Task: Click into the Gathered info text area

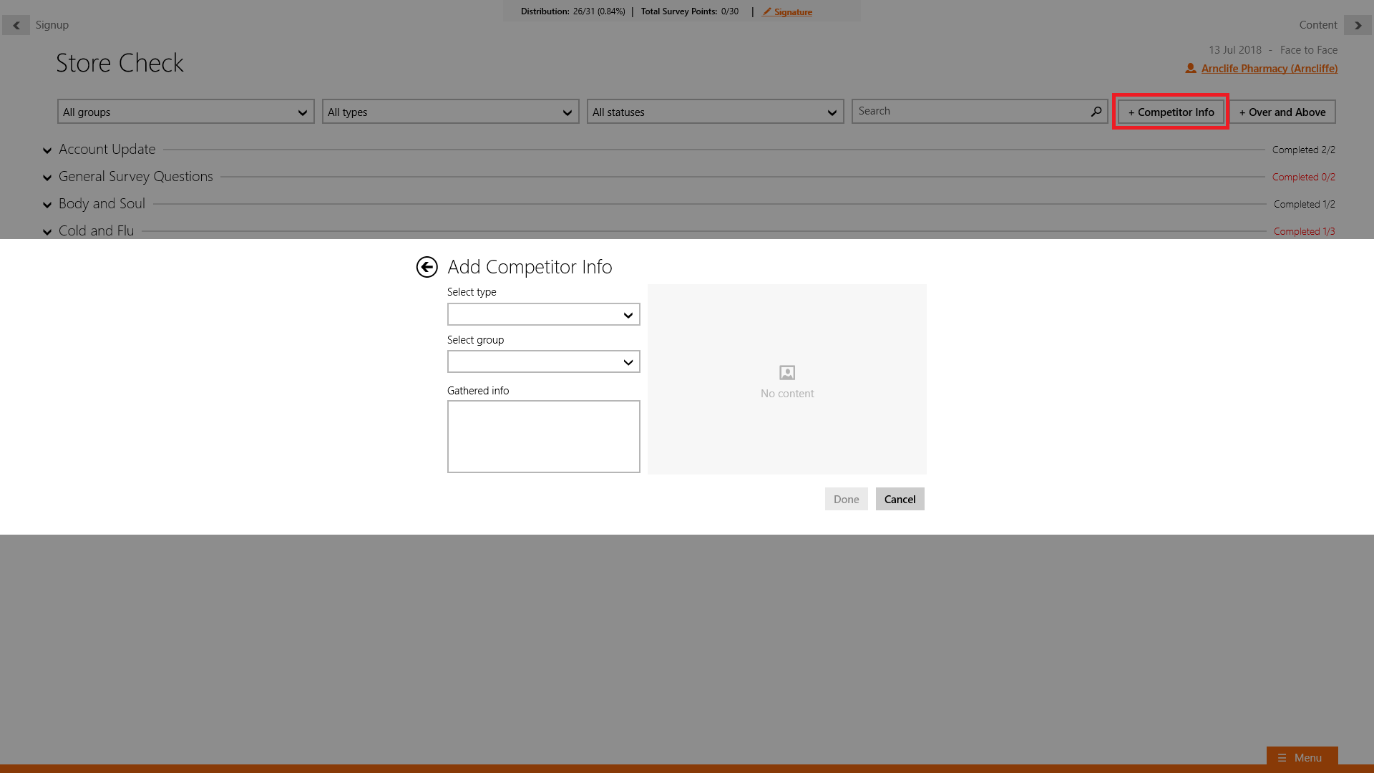Action: pos(543,437)
